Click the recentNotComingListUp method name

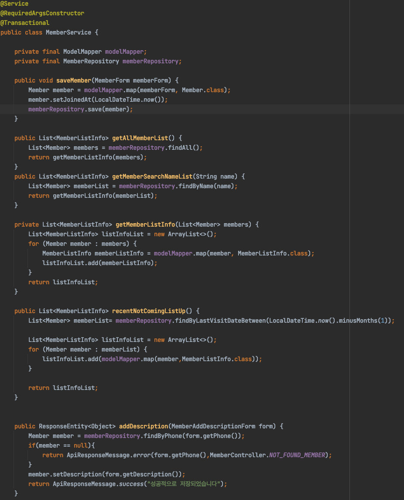[x=149, y=311]
